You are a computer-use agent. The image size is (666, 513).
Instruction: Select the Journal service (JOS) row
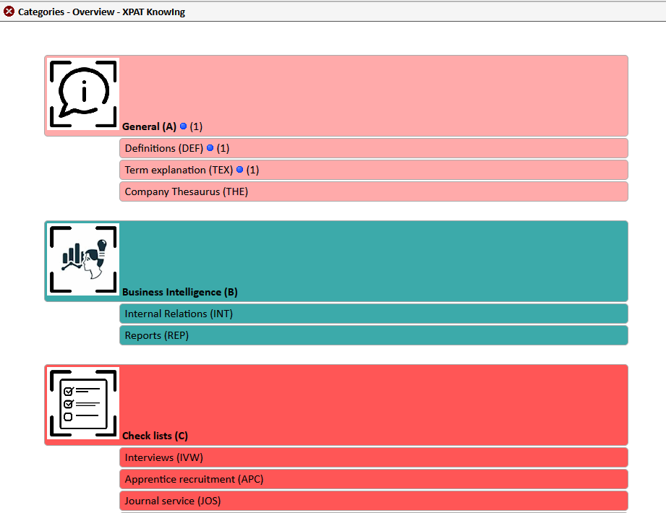click(x=373, y=501)
